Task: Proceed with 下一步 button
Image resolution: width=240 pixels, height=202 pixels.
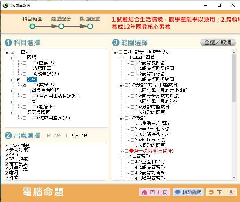Action: (x=221, y=192)
